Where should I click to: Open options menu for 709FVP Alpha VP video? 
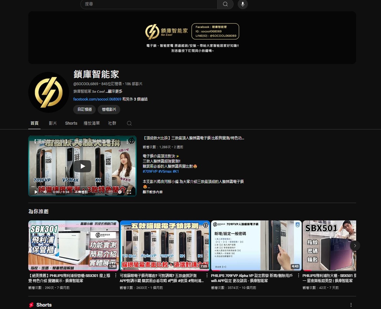pyautogui.click(x=299, y=276)
